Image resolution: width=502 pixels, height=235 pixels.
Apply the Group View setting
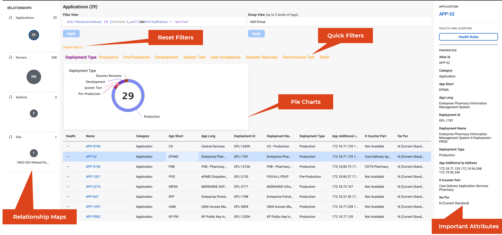point(256,34)
